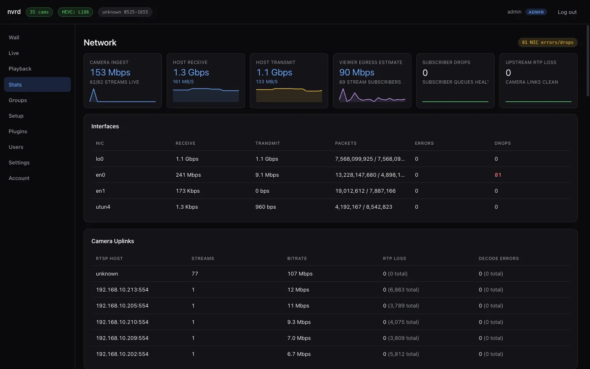Click the NIC column header
Screen dimensions: 590x369
tap(100, 143)
